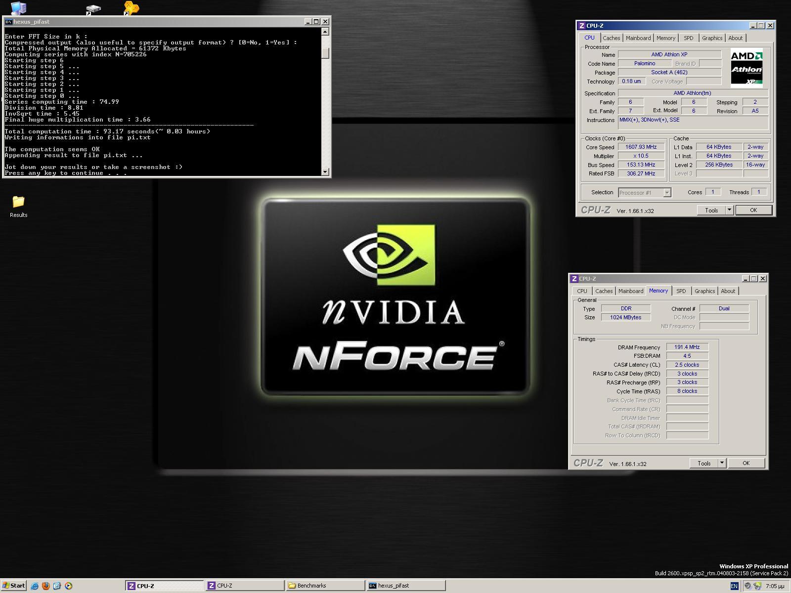This screenshot has height=593, width=791.
Task: Switch to CPU tab in lower CPU-Z window
Action: 582,291
